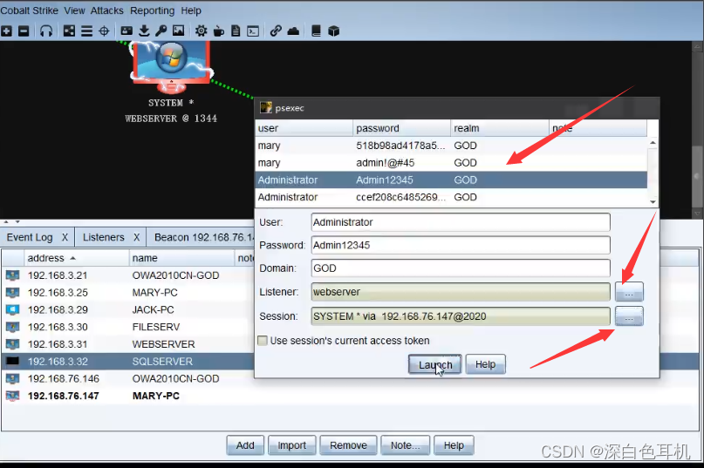
Task: Click the gear icon for Windows executable
Action: (x=201, y=31)
